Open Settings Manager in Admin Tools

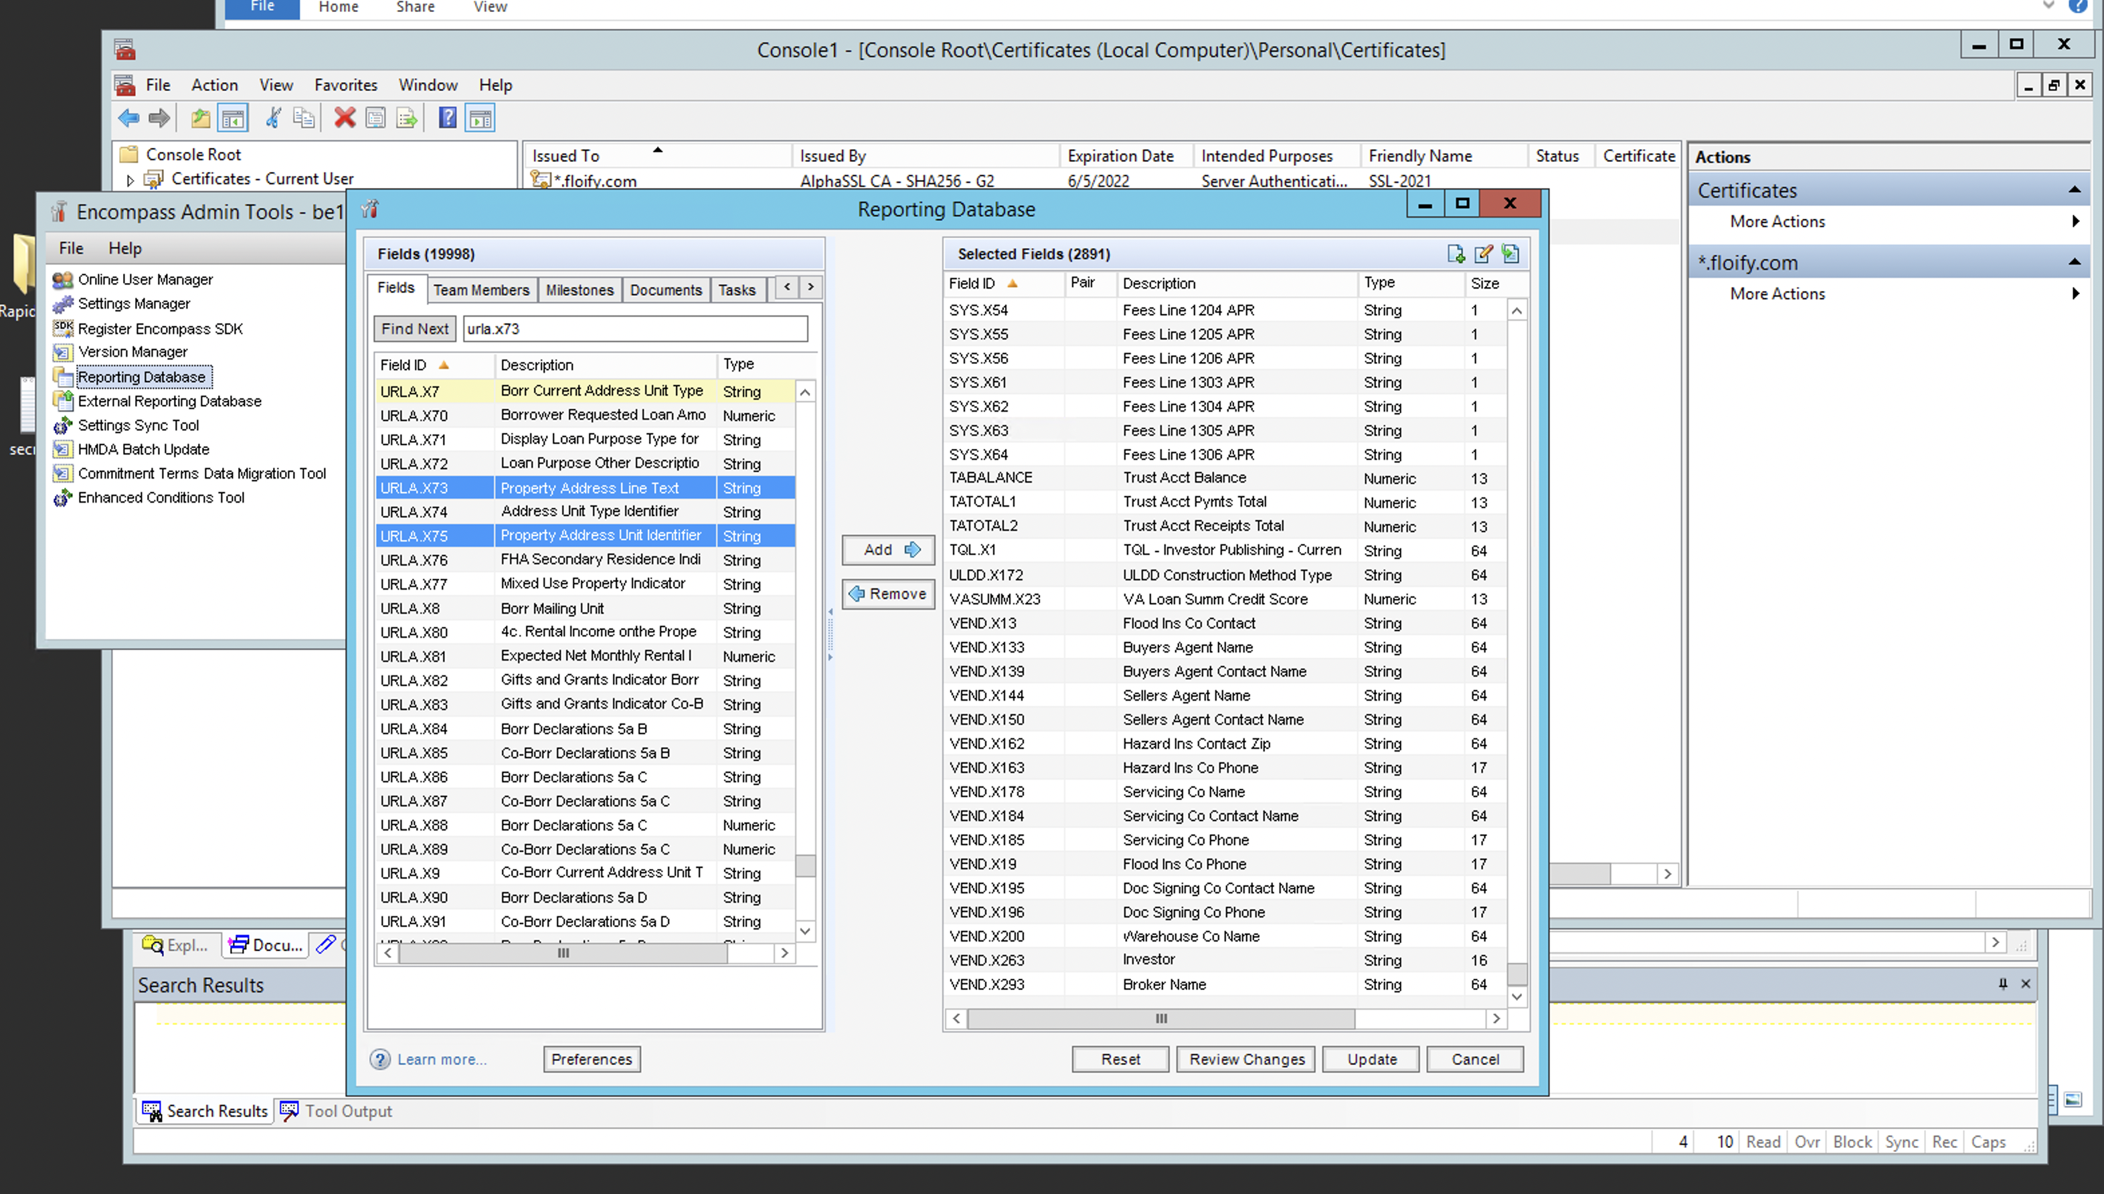[x=134, y=303]
